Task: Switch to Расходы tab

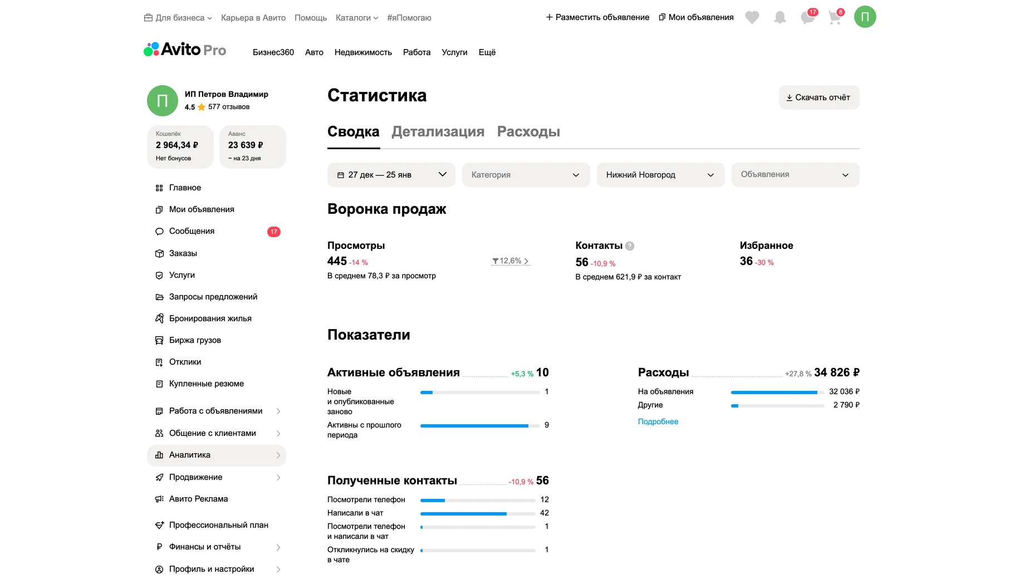Action: tap(528, 132)
